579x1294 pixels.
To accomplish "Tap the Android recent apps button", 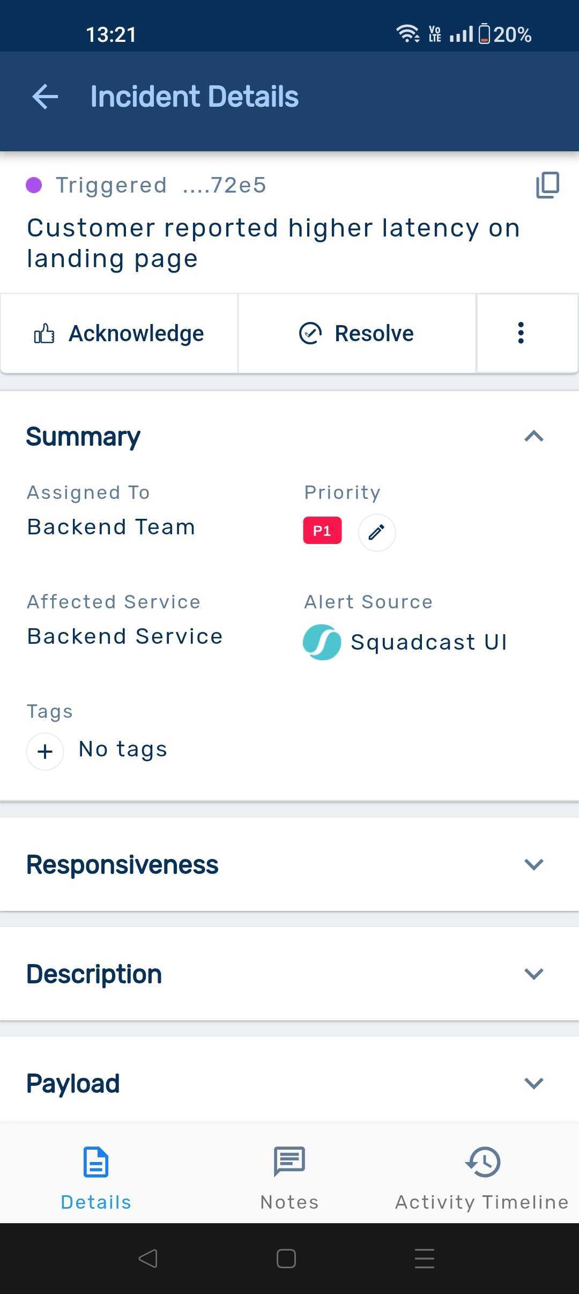I will [424, 1259].
